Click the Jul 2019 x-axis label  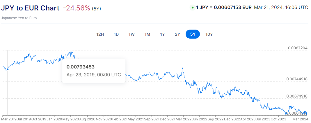pyautogui.click(x=24, y=119)
